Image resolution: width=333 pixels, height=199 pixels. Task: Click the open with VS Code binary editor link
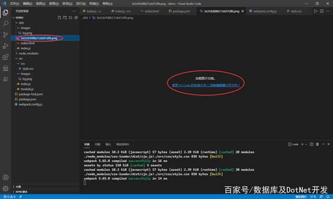tap(206, 85)
